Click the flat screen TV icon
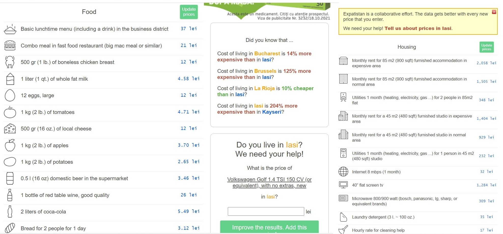The height and width of the screenshot is (234, 503). (x=343, y=185)
